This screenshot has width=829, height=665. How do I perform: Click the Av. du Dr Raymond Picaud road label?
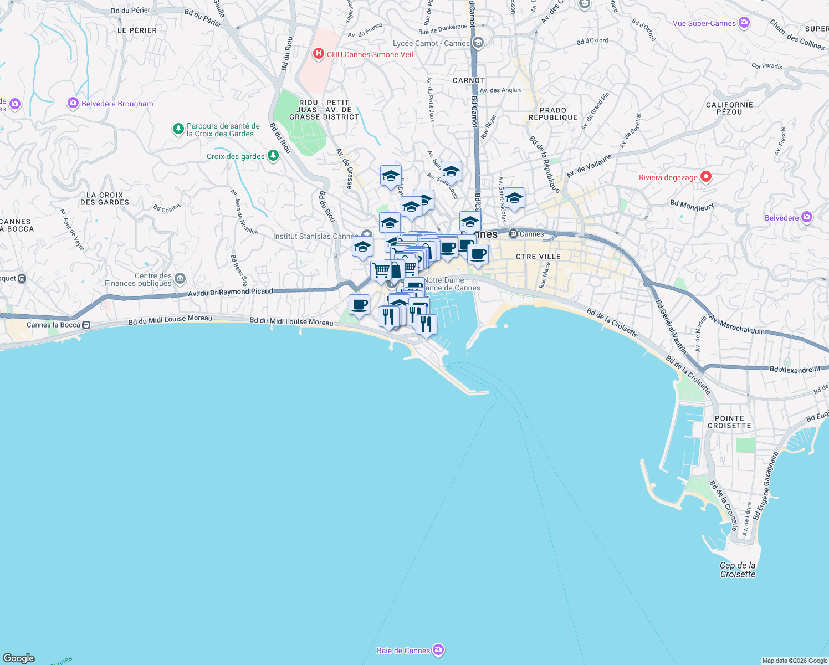(231, 292)
